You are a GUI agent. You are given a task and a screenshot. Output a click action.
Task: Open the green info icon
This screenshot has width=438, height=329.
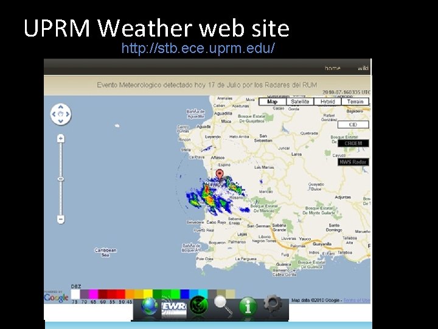click(x=248, y=306)
